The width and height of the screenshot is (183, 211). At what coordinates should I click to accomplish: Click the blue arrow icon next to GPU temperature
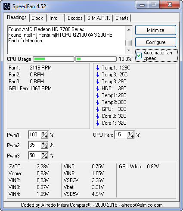[x=98, y=109]
